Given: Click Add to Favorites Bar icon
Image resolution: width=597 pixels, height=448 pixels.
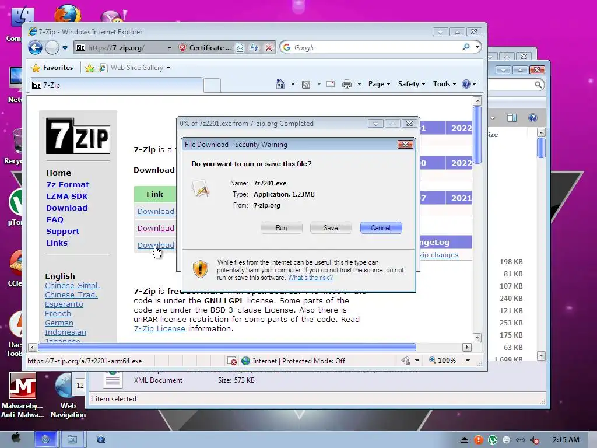Looking at the screenshot, I should click(90, 68).
